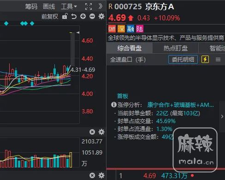This screenshot has width=225, height=180.
Task: Click the 4.00 price axis label
Action: pos(87,94)
